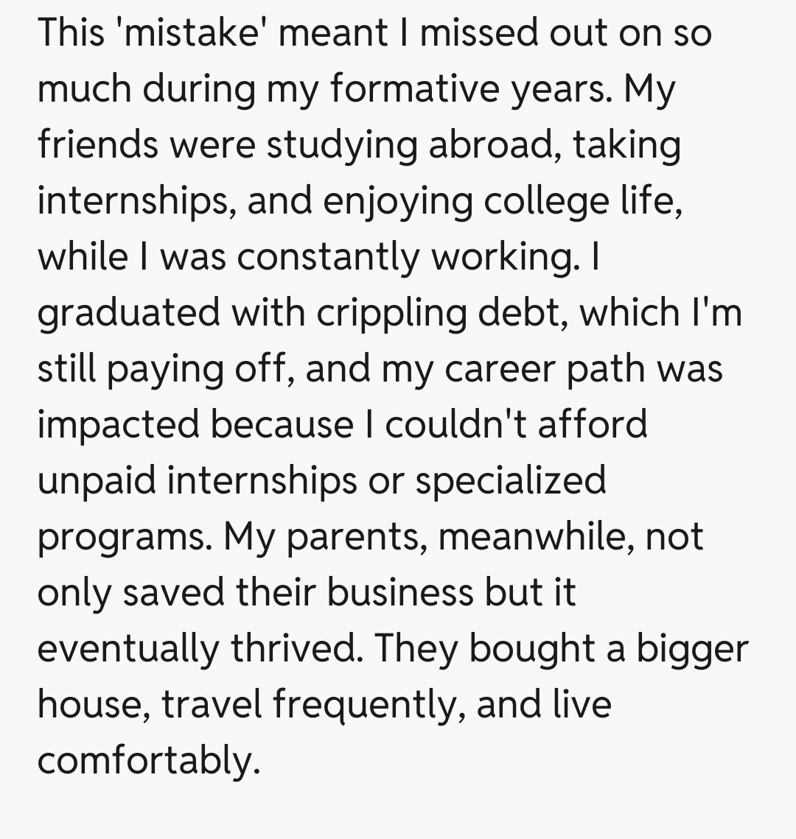The width and height of the screenshot is (796, 839).
Task: Tap the word 'graduated'
Action: [129, 314]
